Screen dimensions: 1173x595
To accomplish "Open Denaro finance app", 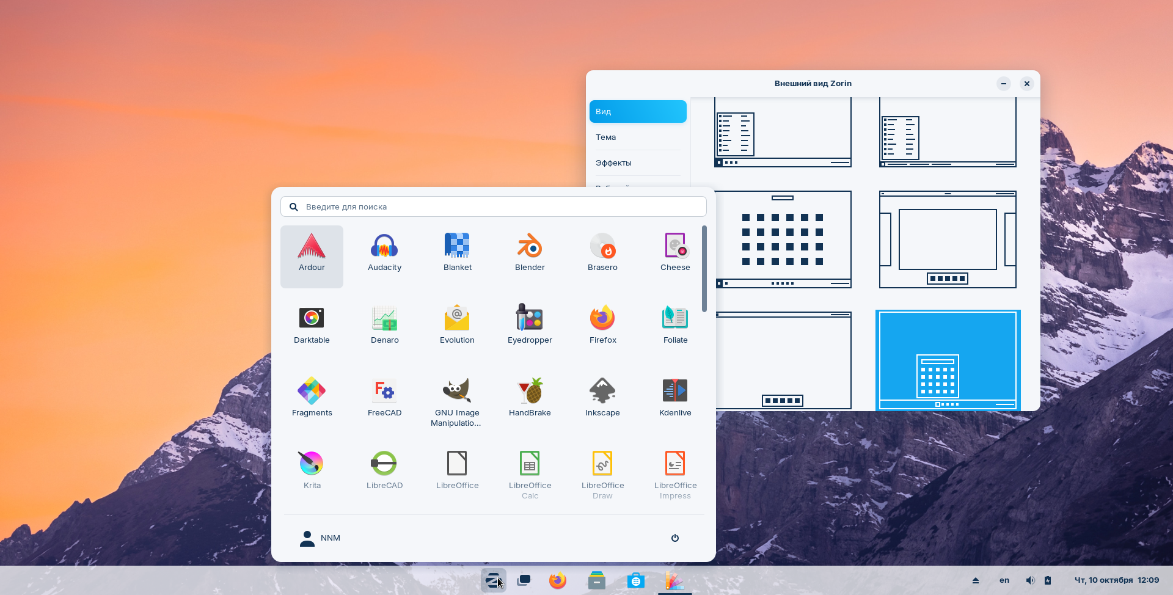I will (384, 329).
